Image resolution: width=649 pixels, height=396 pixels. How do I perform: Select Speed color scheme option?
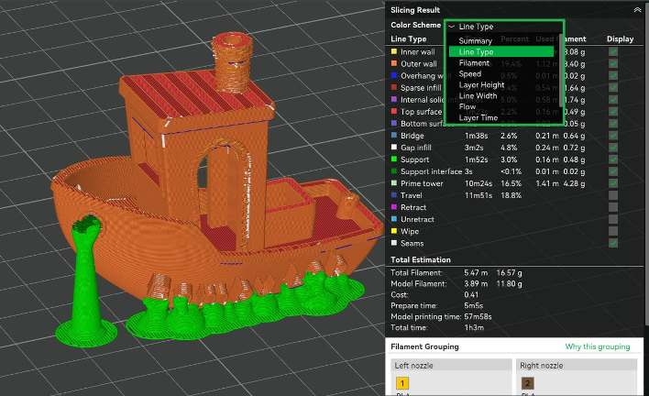[x=469, y=73]
